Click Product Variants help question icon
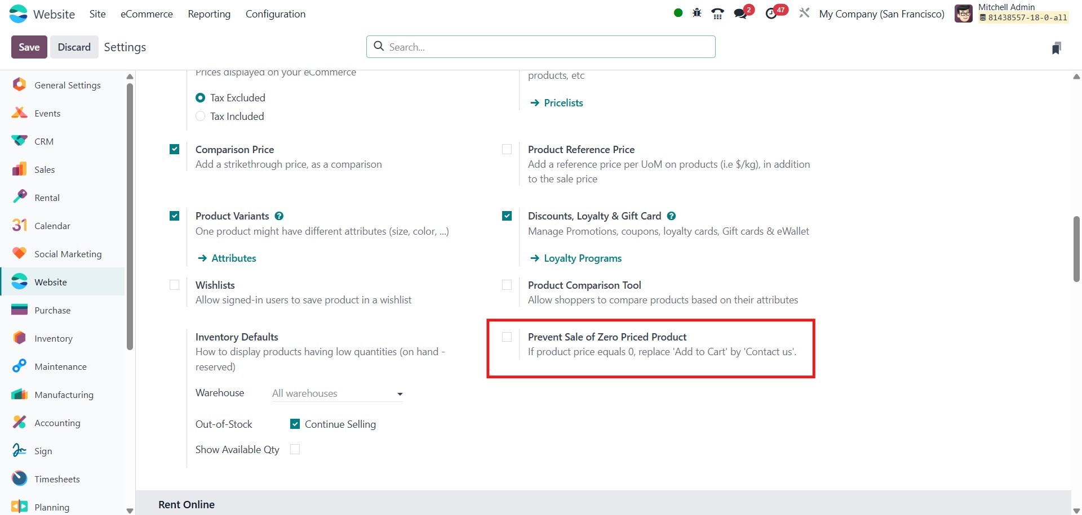This screenshot has height=515, width=1082. 279,216
